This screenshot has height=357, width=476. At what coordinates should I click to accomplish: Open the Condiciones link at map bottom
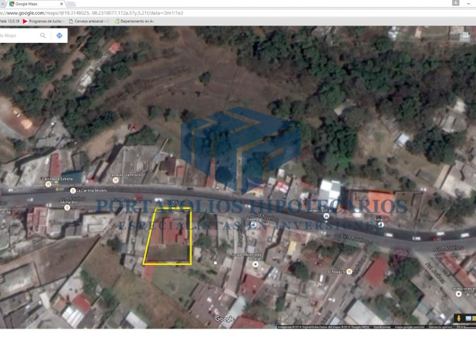[x=382, y=327]
